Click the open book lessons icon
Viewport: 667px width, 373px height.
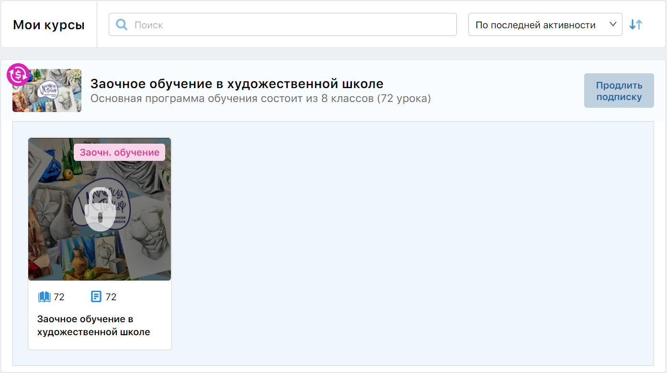[44, 297]
